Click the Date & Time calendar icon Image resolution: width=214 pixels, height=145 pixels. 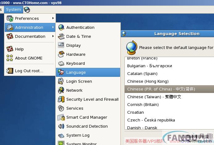tap(61, 37)
